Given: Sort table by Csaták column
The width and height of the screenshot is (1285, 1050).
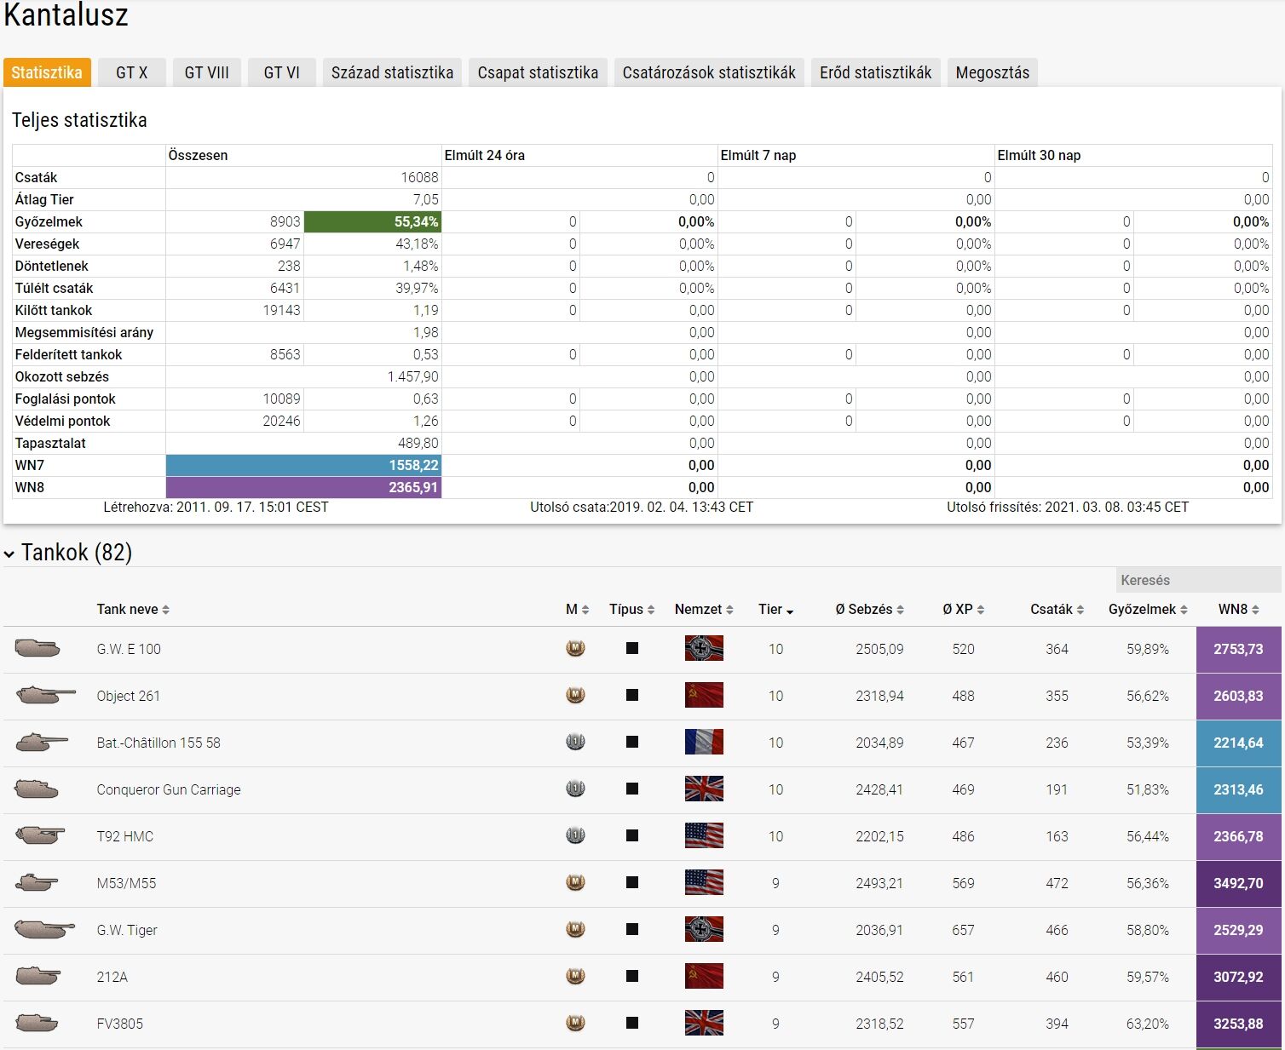Looking at the screenshot, I should click(x=1057, y=610).
